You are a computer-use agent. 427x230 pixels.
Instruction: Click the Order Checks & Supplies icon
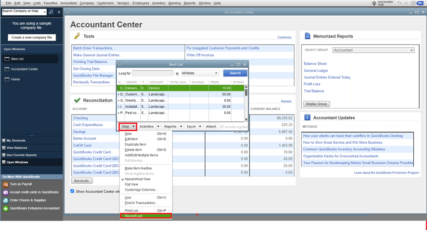pyautogui.click(x=6, y=201)
